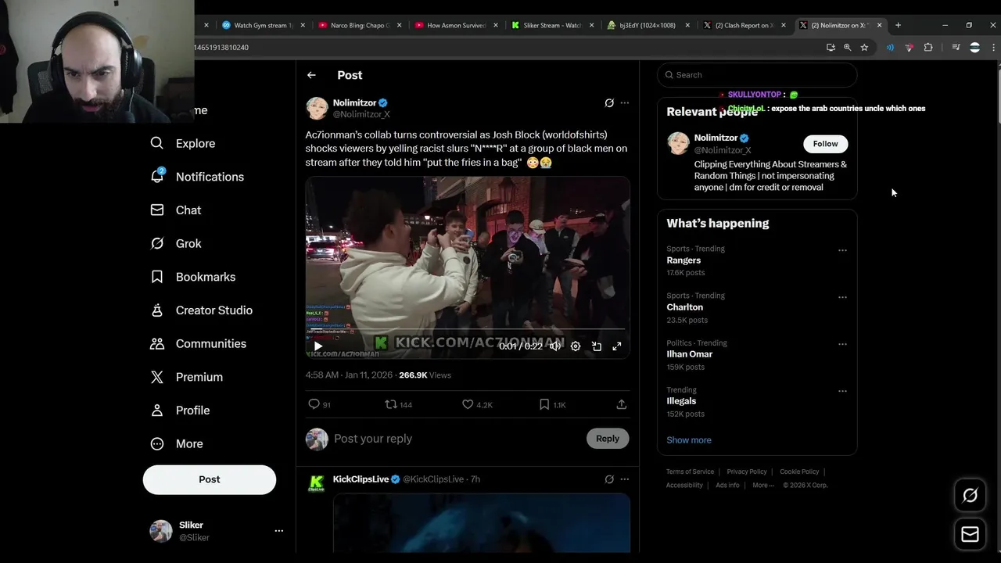Open Bookmarks in the sidebar

click(x=193, y=277)
